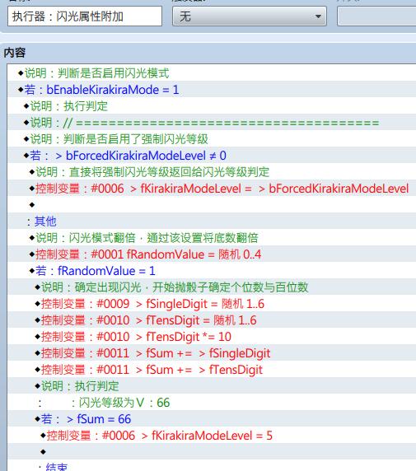The height and width of the screenshot is (471, 416).
Task: Select comment '判断是否启用了强制闪光等级'
Action: point(212,139)
